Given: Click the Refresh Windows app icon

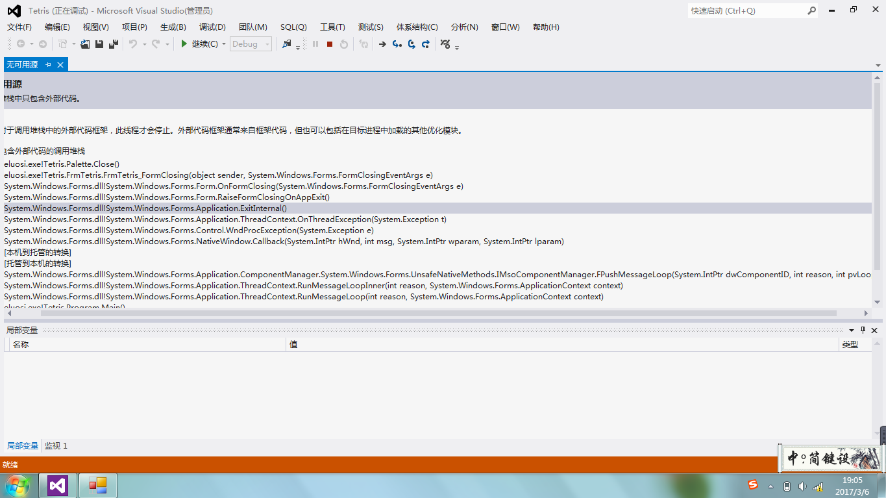Looking at the screenshot, I should tap(363, 44).
